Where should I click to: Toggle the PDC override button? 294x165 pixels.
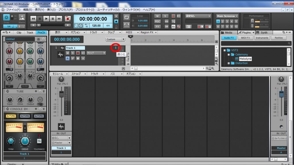pos(157,21)
